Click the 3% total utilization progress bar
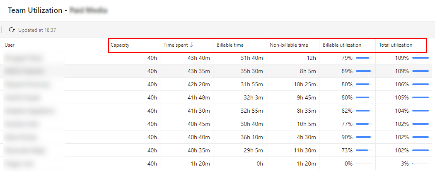This screenshot has height=173, width=435. (x=420, y=164)
